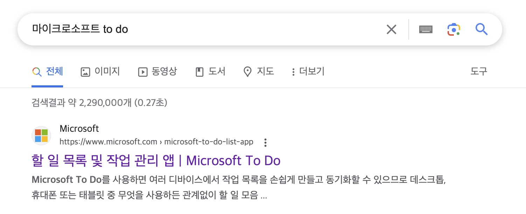Image resolution: width=526 pixels, height=214 pixels.
Task: Open the three-dot options next to the microsoft.com URL
Action: pyautogui.click(x=265, y=142)
